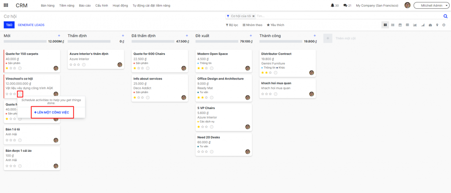Image resolution: width=451 pixels, height=193 pixels.
Task: Click LÊN MỘT CÔNG VIỆC schedule button
Action: (x=52, y=112)
